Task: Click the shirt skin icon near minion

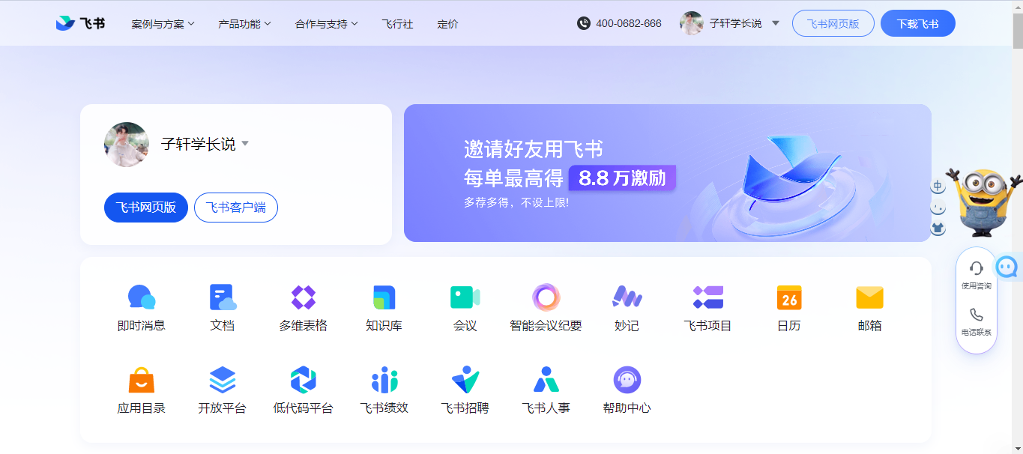Action: point(938,228)
